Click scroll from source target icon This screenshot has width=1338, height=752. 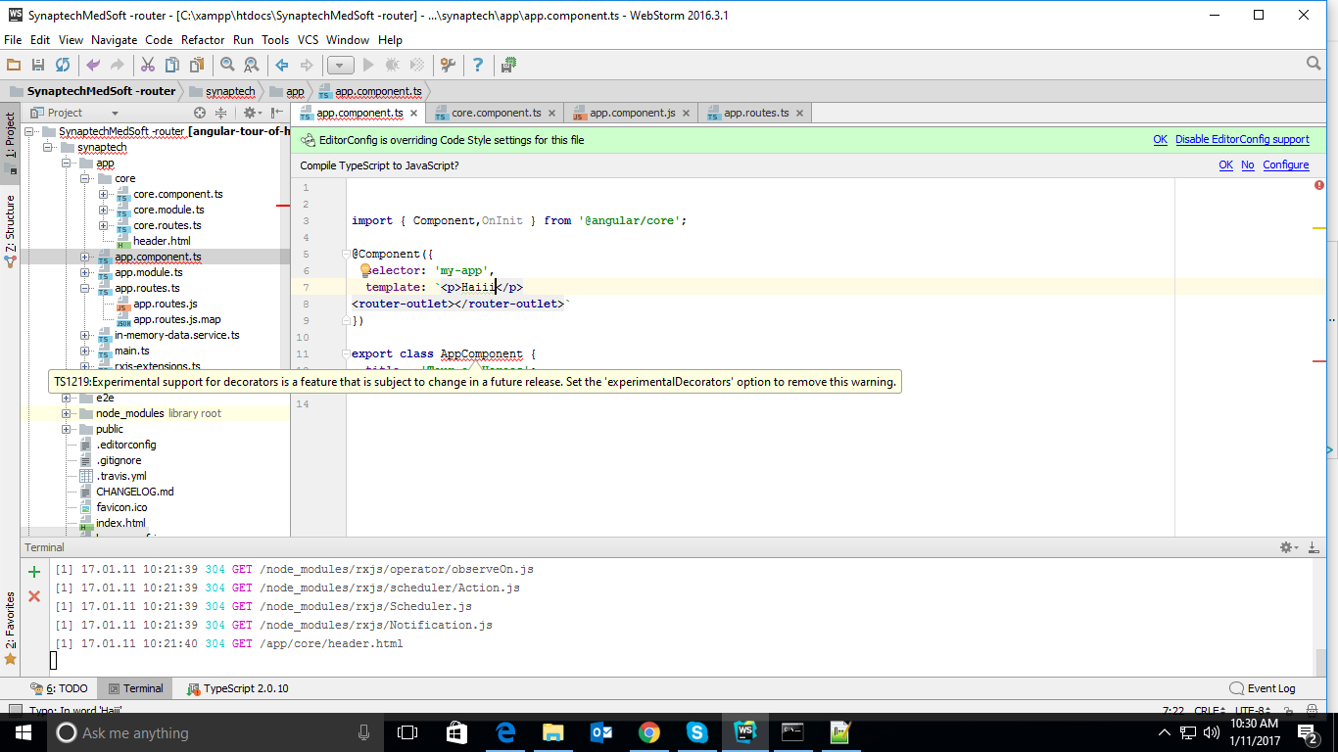click(200, 113)
